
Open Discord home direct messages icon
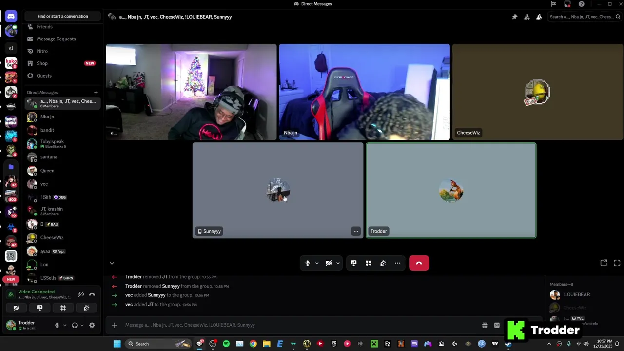tap(11, 17)
